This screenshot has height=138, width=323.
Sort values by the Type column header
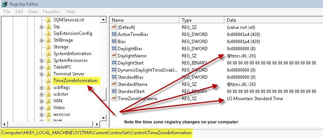click(x=202, y=20)
